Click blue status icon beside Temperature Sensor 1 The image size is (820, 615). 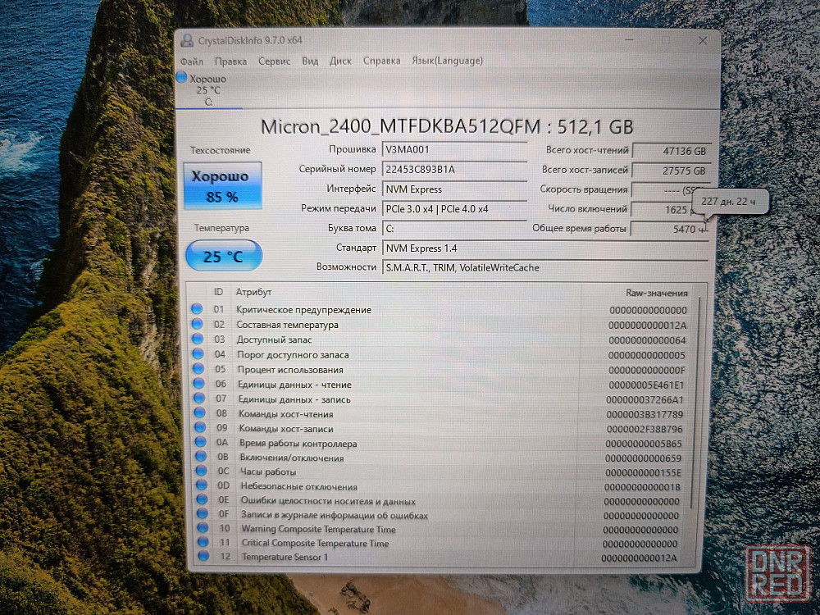coord(199,557)
